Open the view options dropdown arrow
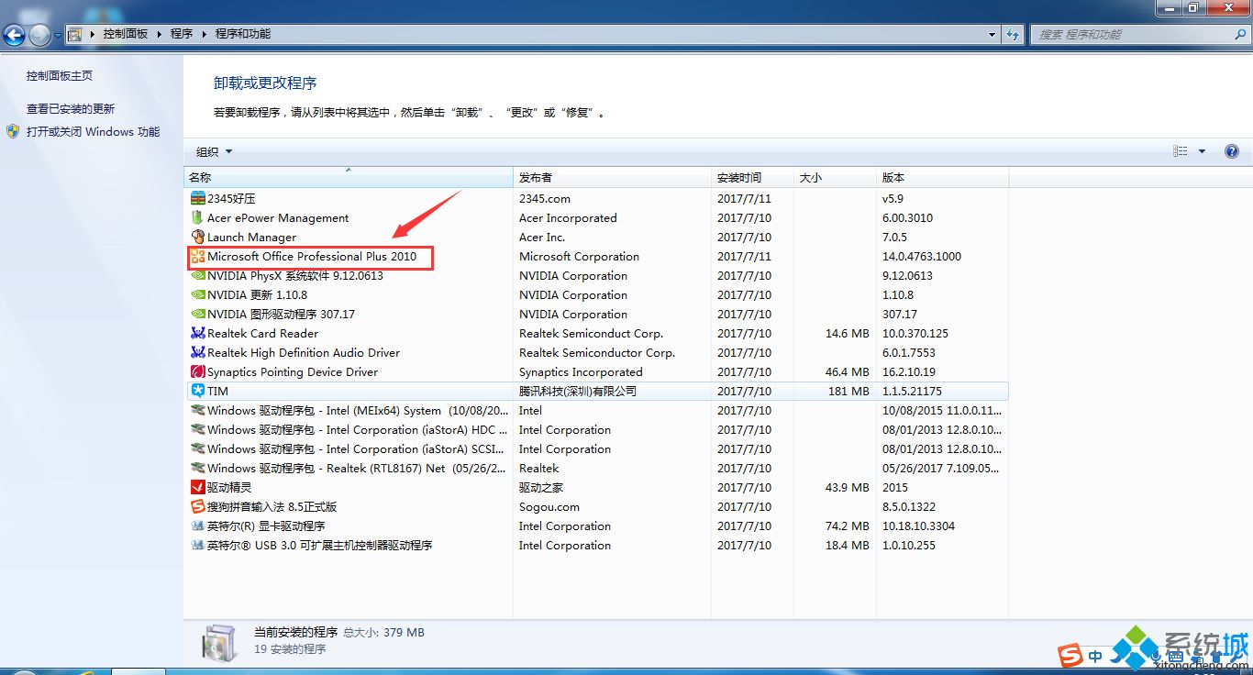1253x675 pixels. point(1202,151)
